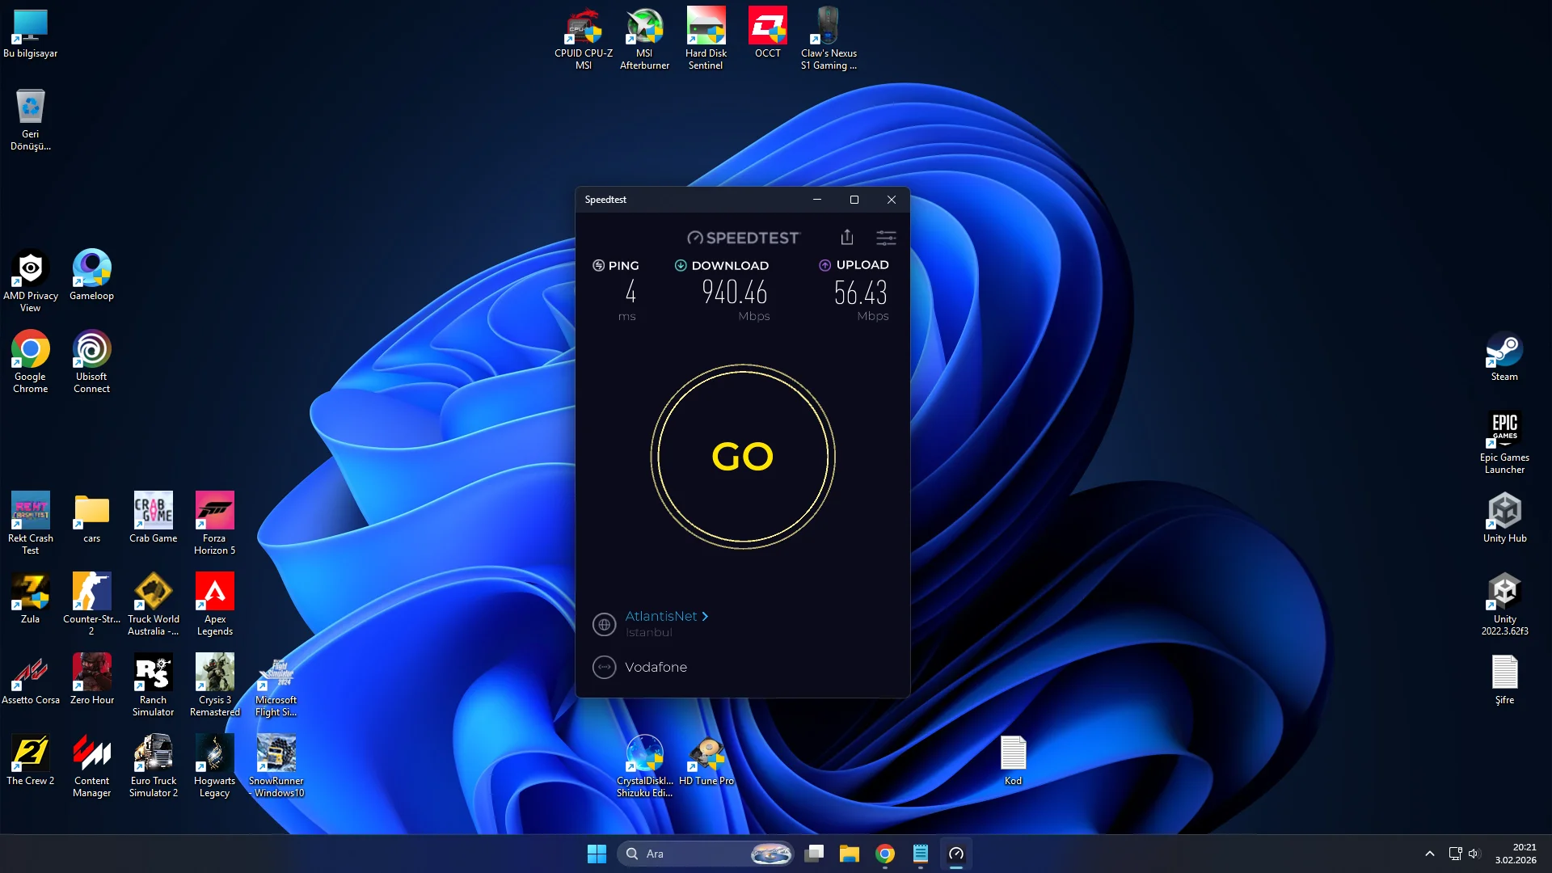1552x873 pixels.
Task: Open the volume control in system tray
Action: [1474, 854]
